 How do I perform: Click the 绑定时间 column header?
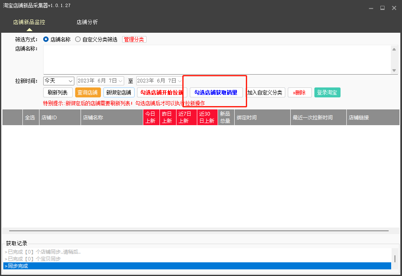click(262, 117)
